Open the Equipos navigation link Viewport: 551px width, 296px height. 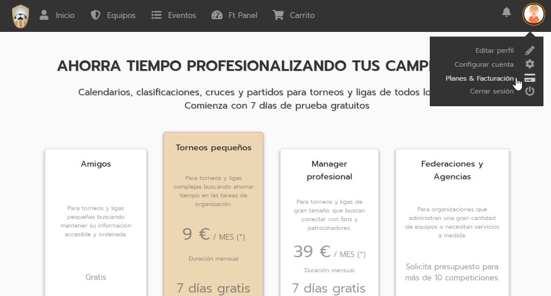point(121,16)
